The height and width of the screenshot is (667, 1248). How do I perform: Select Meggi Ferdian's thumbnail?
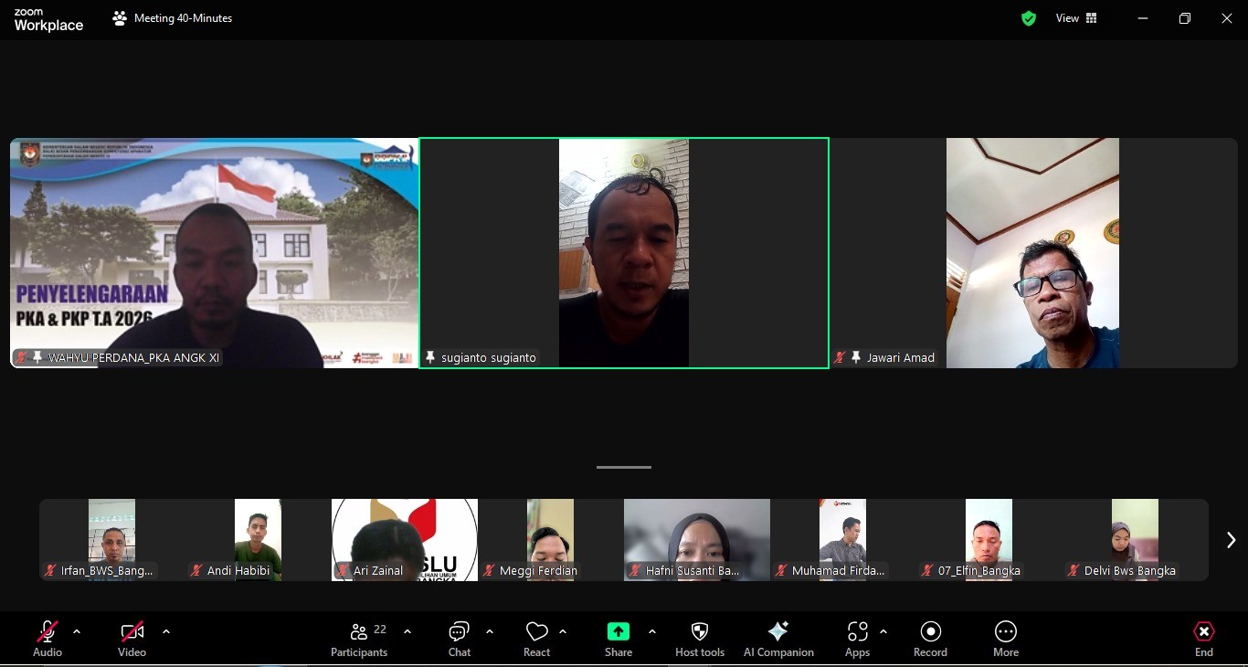click(550, 540)
